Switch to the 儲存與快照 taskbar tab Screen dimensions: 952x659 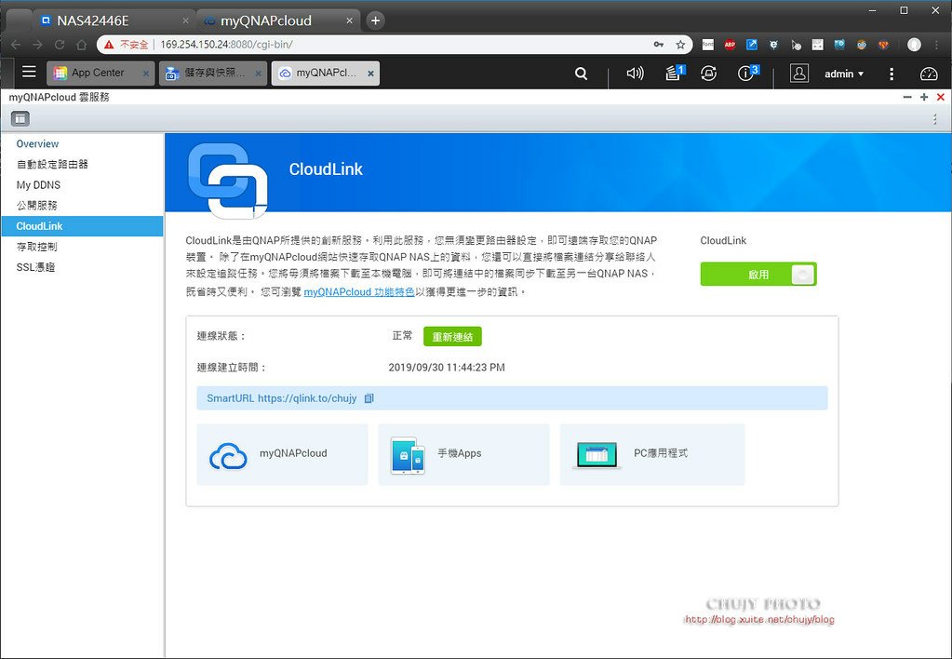(212, 73)
